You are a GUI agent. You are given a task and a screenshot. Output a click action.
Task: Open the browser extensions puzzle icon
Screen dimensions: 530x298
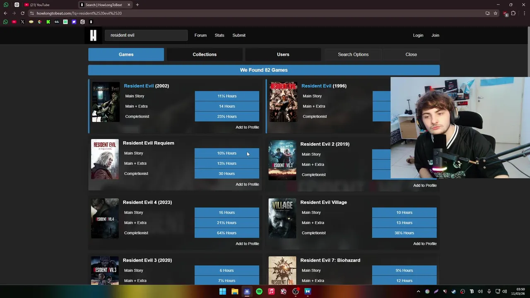pyautogui.click(x=513, y=13)
